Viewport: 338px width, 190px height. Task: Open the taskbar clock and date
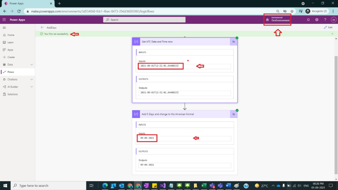[x=318, y=186]
